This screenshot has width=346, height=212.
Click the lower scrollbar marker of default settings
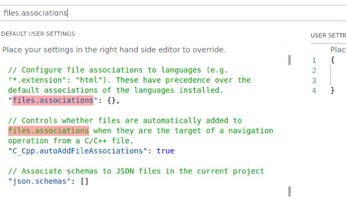coord(289,192)
